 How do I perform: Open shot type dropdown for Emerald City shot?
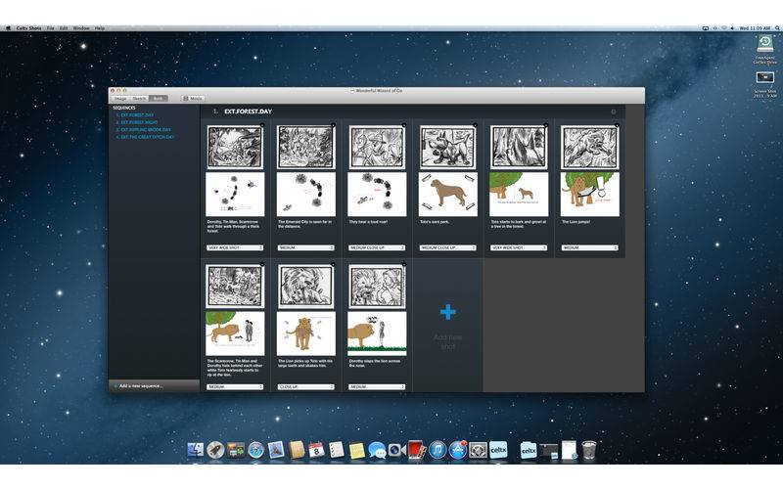coord(305,248)
